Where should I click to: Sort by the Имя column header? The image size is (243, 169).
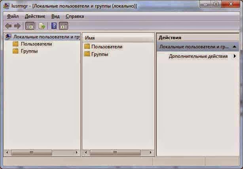[x=118, y=38]
